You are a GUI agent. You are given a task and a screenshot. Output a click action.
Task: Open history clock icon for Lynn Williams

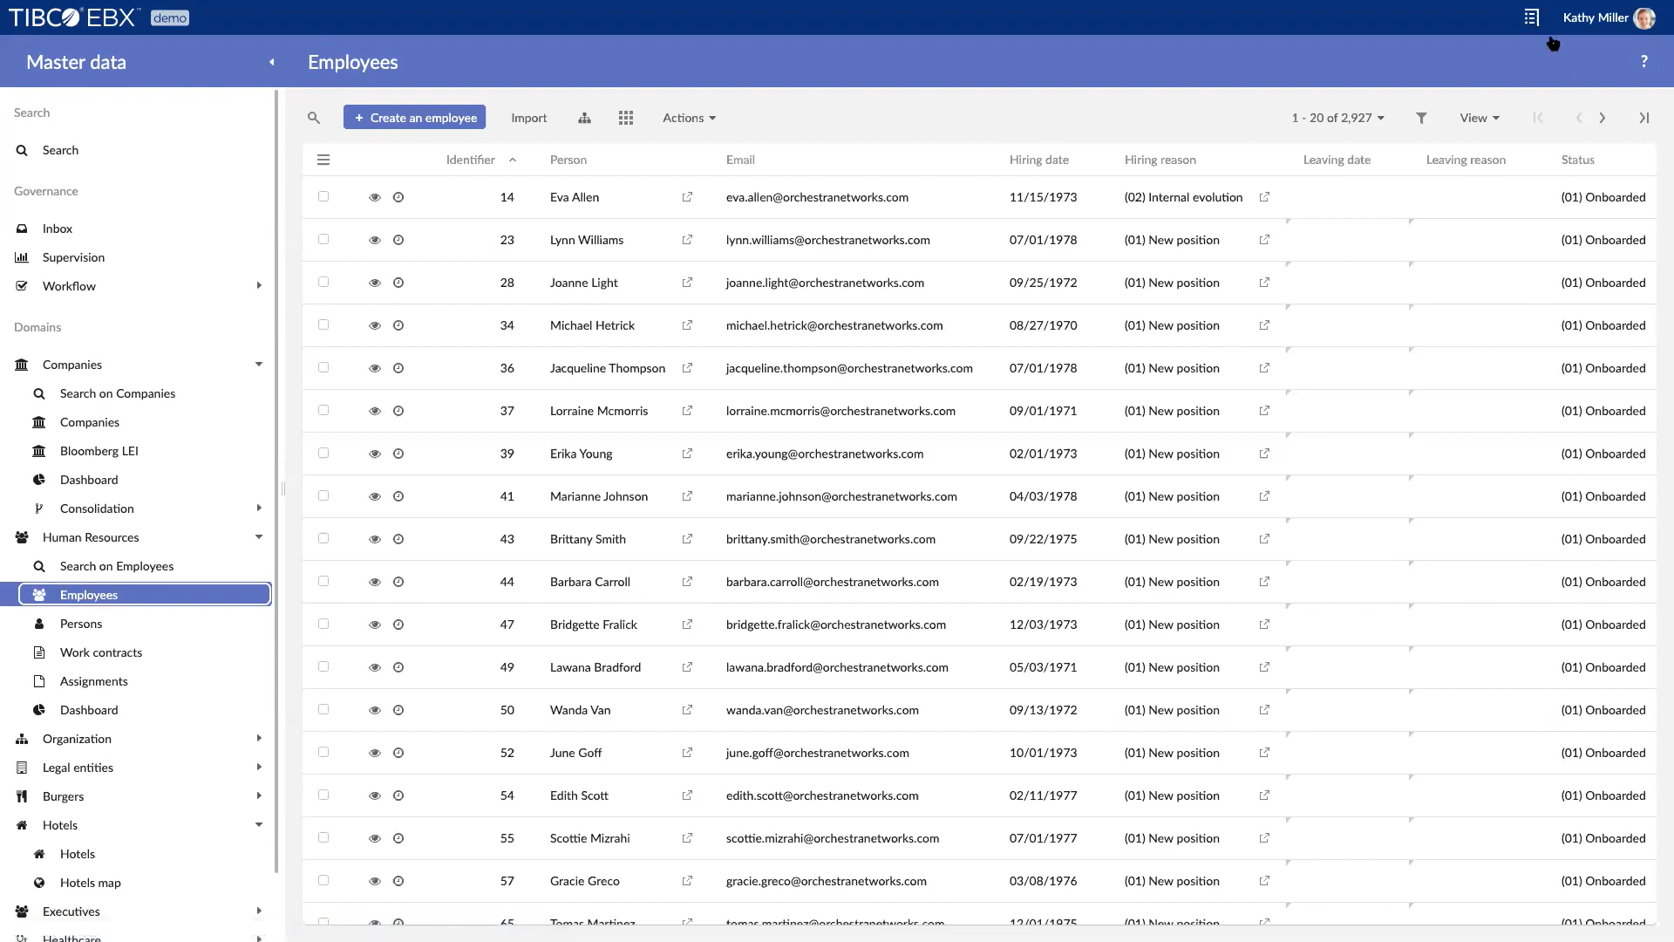pos(398,240)
